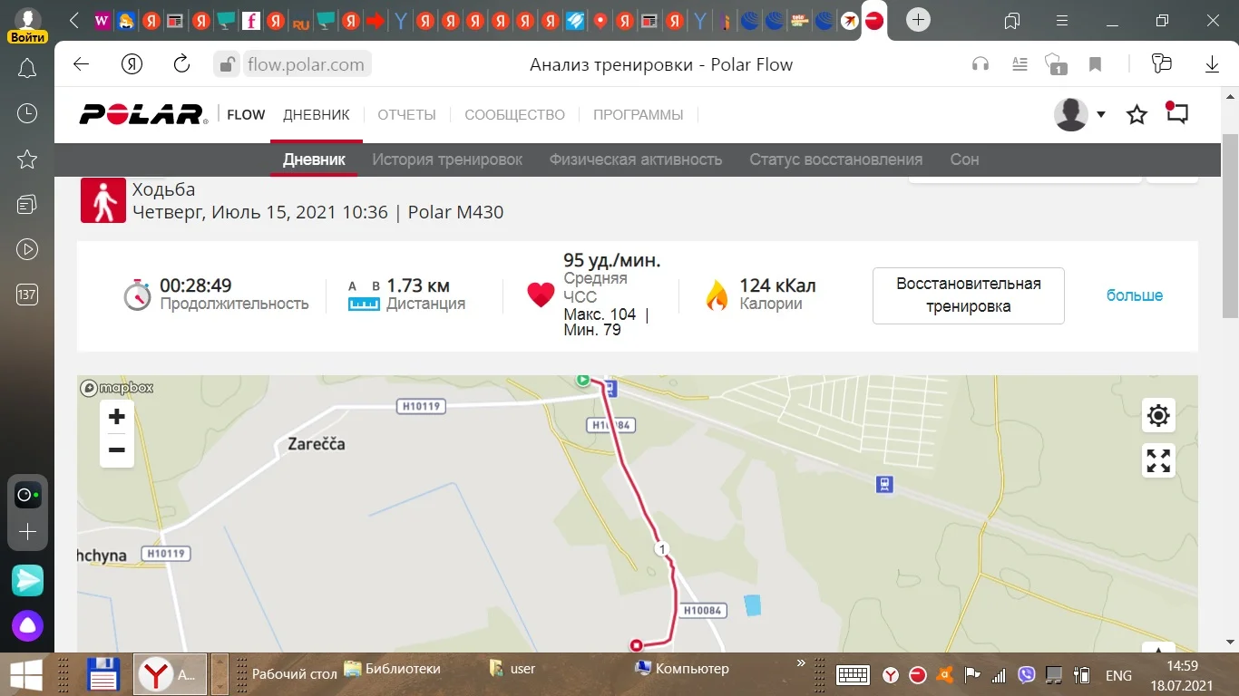Switch to Статус восстановления tab
Viewport: 1239px width, 696px height.
click(835, 159)
